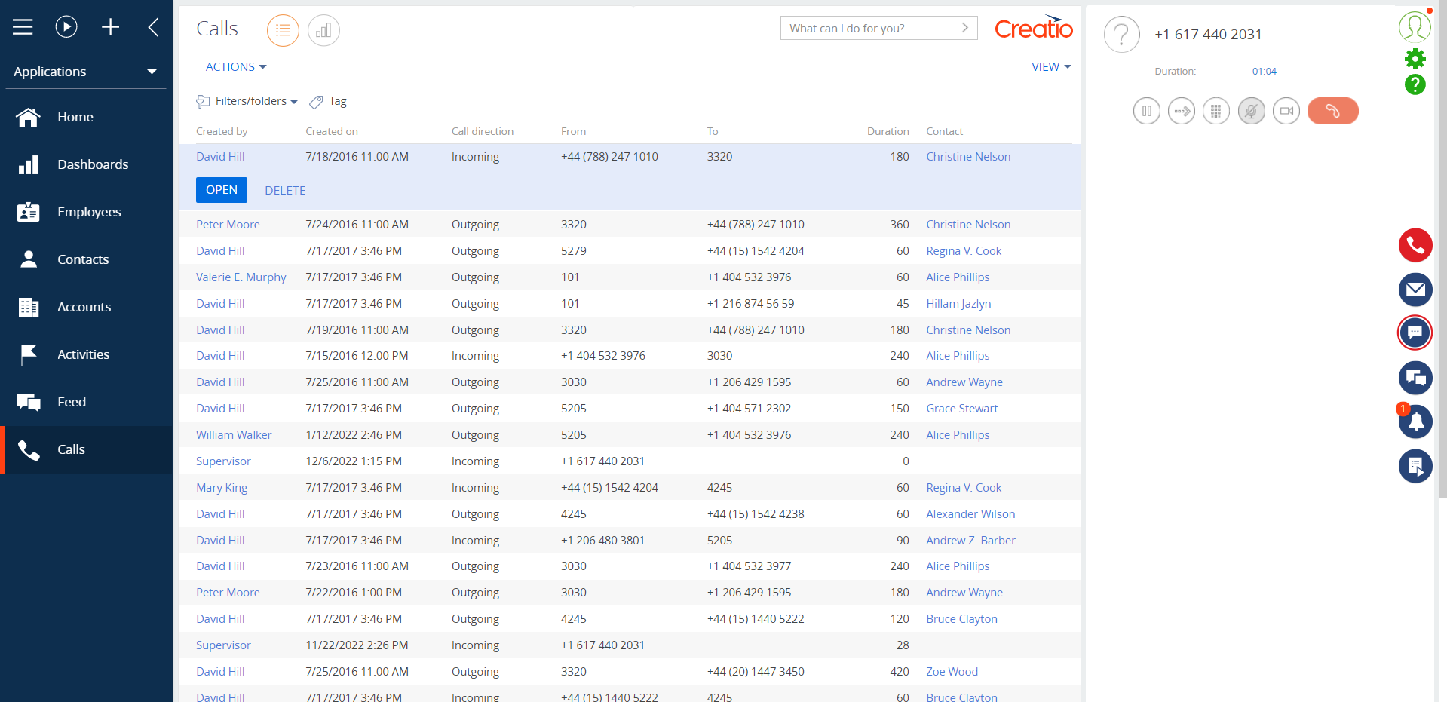
Task: Expand the Applications workspace dropdown
Action: coord(86,72)
